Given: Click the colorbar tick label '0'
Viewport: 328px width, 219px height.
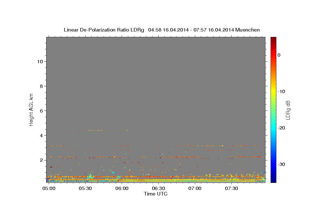Looking at the screenshot, I should (279, 55).
